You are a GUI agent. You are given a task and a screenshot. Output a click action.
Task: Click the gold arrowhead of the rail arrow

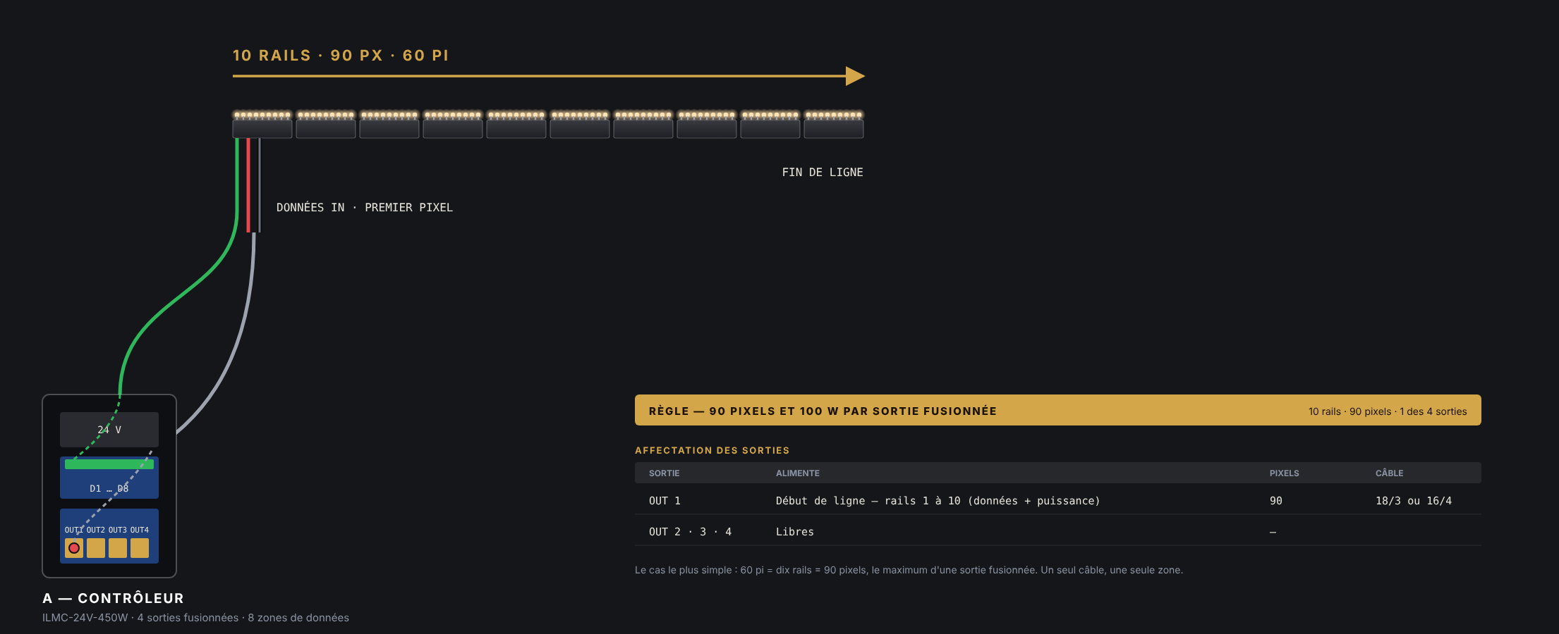(x=855, y=76)
